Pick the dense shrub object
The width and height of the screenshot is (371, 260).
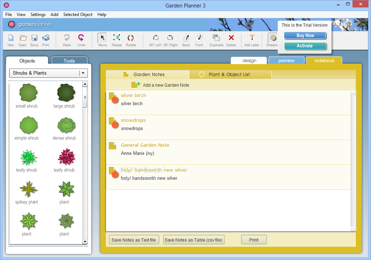tap(66, 125)
